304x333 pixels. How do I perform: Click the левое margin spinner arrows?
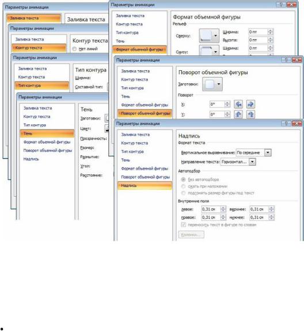[223, 209]
